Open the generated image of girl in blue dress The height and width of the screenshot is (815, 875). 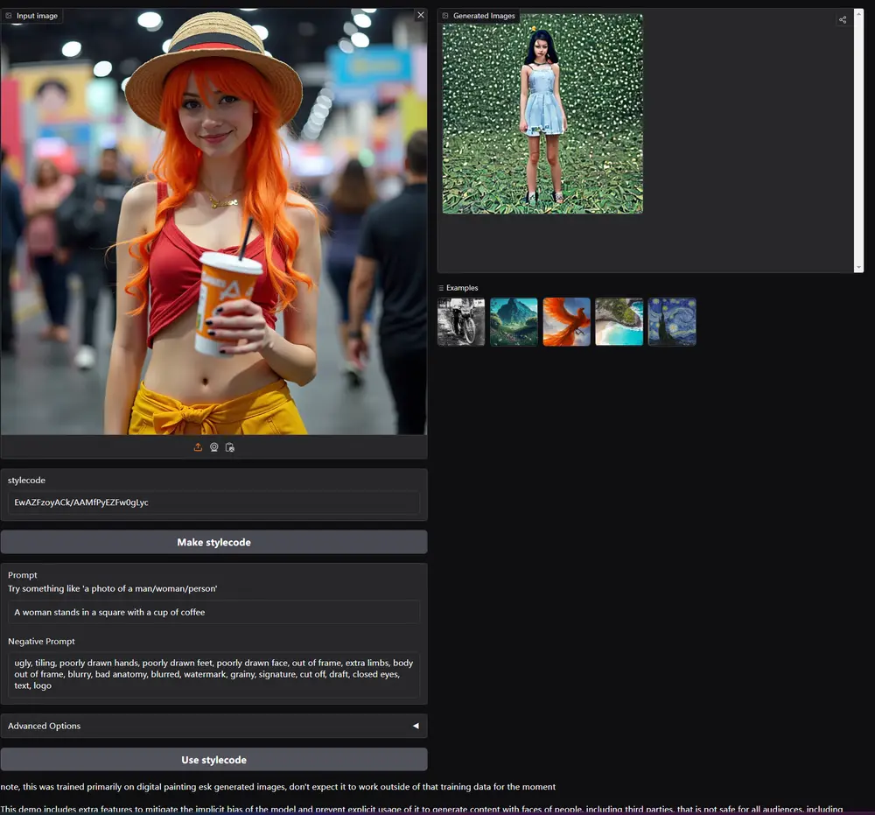coord(542,114)
